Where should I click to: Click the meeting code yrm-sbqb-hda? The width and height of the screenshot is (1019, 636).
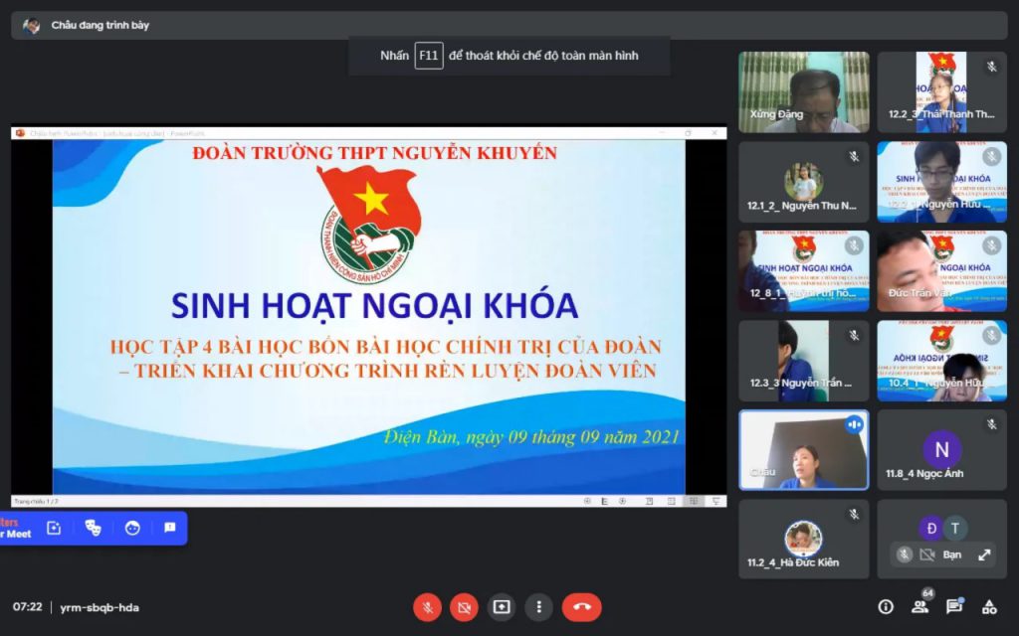100,607
